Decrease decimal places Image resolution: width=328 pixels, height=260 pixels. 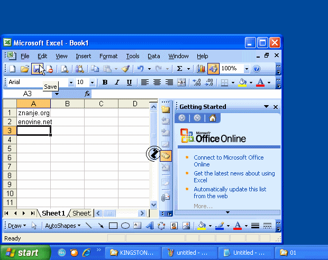tap(209, 82)
